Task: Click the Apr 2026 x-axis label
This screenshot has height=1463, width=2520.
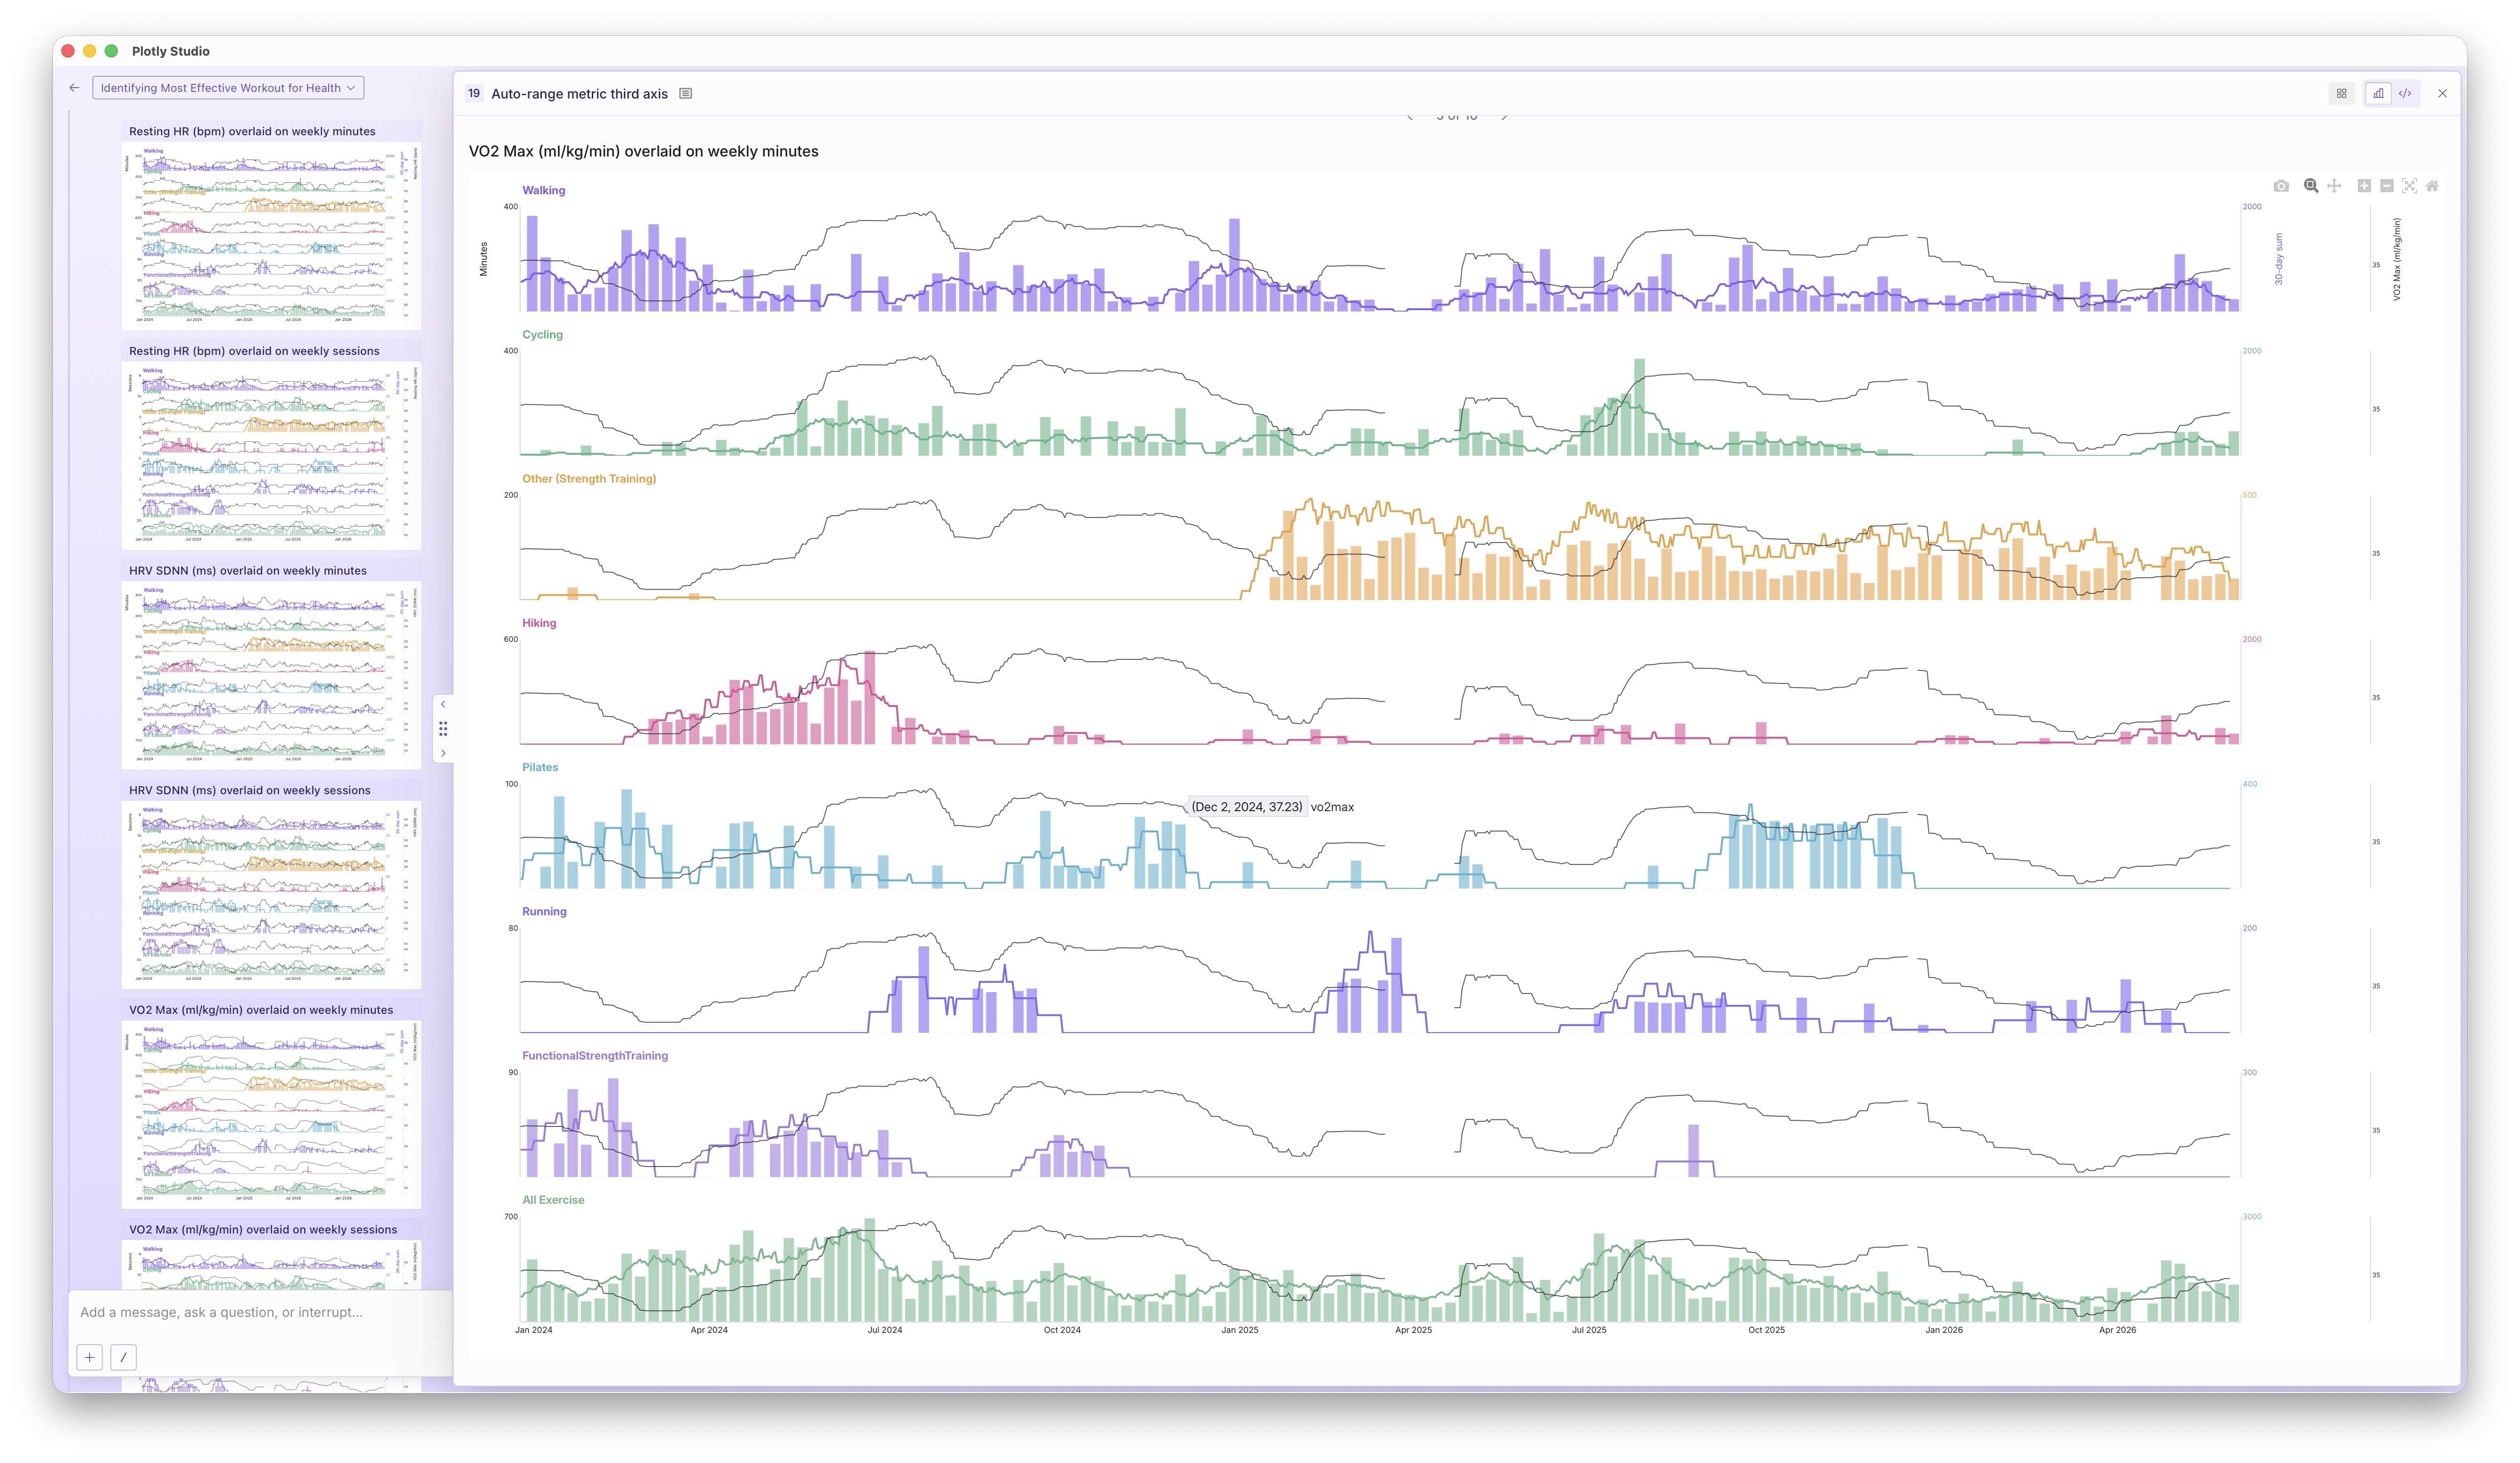Action: click(2117, 1330)
